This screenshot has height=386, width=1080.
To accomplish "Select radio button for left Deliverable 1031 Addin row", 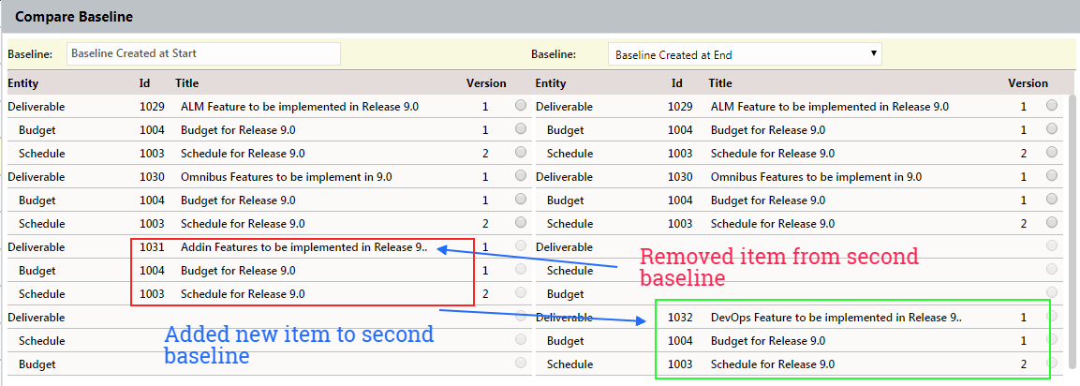I will 521,246.
